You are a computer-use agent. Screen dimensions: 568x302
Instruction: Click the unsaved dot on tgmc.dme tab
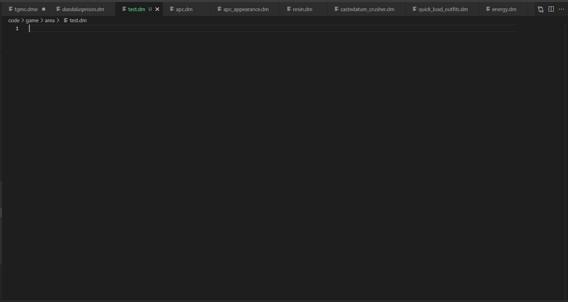click(44, 9)
